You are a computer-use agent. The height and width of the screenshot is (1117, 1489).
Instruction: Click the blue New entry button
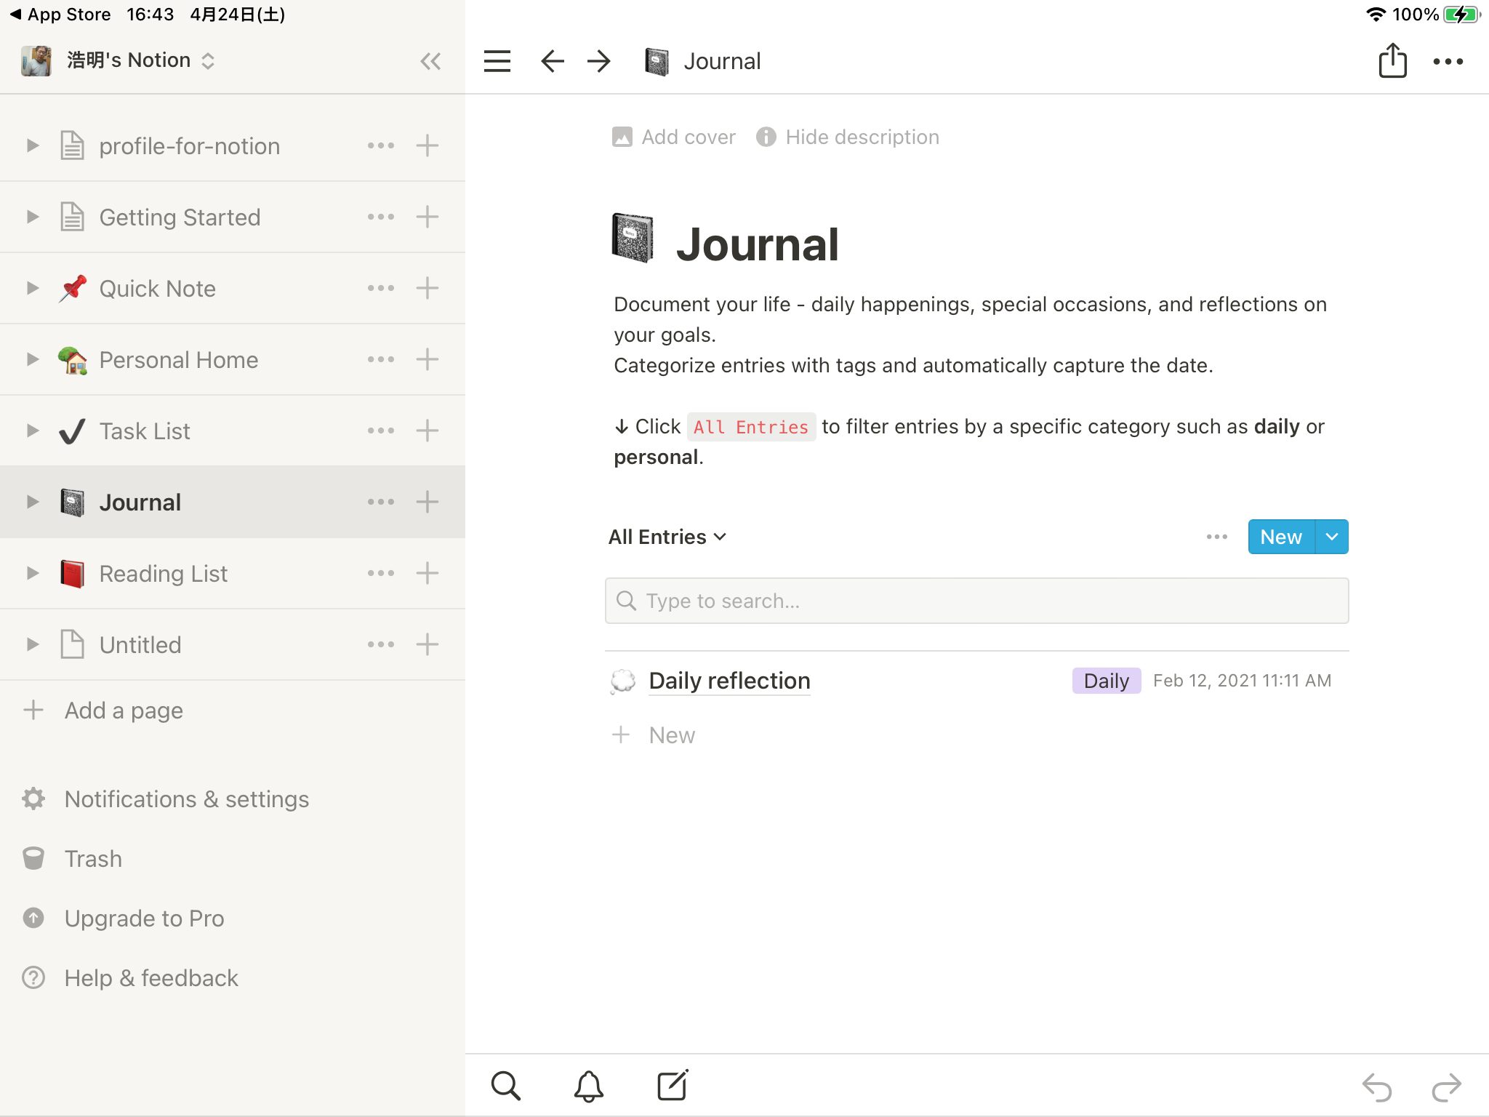(1281, 537)
